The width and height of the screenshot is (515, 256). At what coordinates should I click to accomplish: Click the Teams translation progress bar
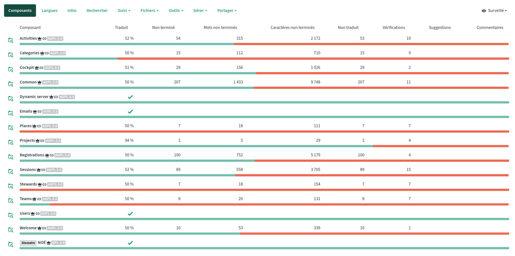click(x=264, y=204)
